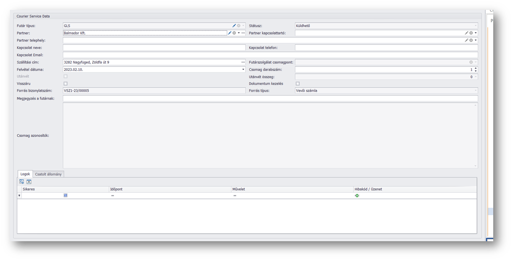513x261 pixels.
Task: Expand the Felvétel dátuma date dropdown
Action: [243, 69]
